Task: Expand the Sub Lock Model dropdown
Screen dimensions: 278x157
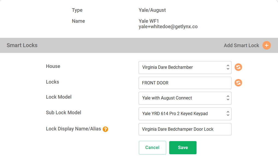Action: coord(185,114)
